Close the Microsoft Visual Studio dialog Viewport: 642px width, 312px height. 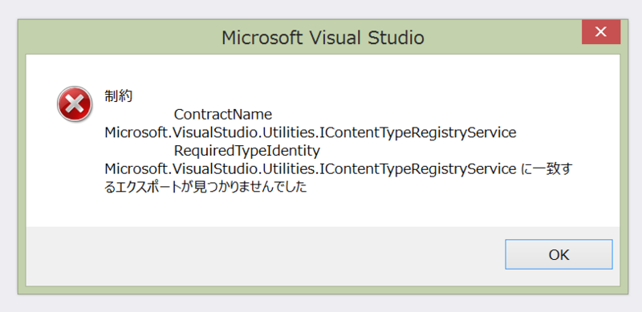(601, 31)
